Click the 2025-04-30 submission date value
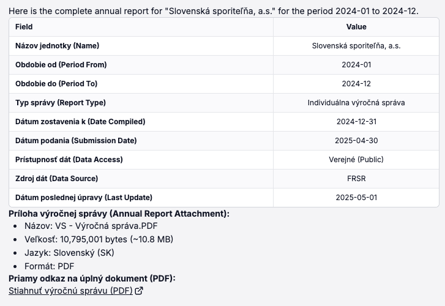The image size is (445, 306). coord(356,141)
